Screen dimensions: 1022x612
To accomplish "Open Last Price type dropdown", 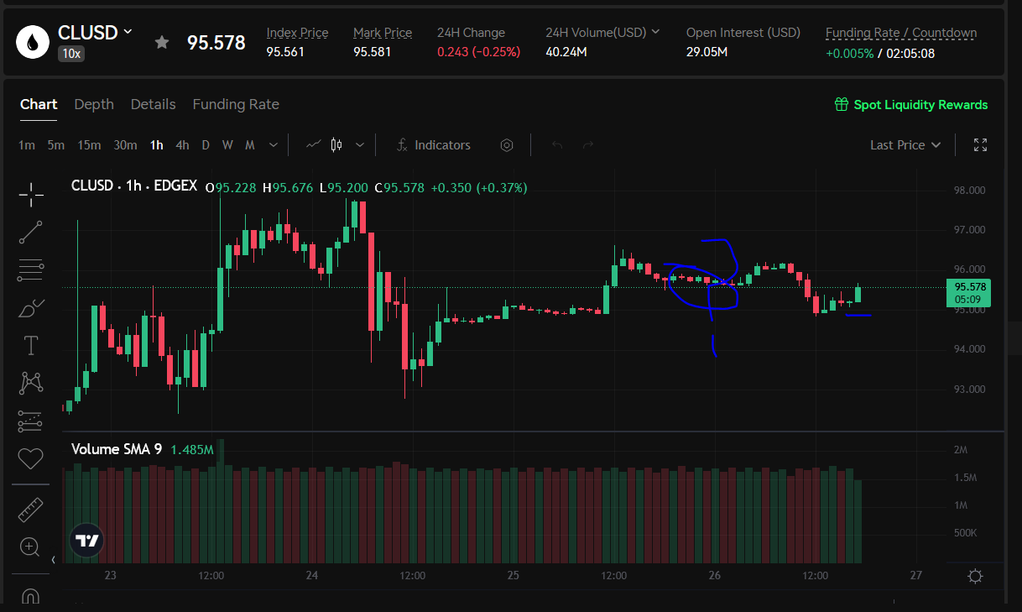I will (905, 144).
